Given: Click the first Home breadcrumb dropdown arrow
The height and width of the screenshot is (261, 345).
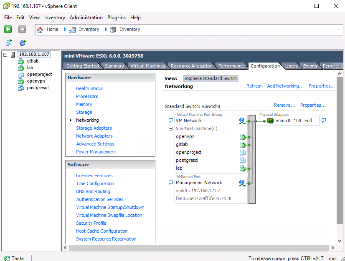Looking at the screenshot, I should point(65,30).
